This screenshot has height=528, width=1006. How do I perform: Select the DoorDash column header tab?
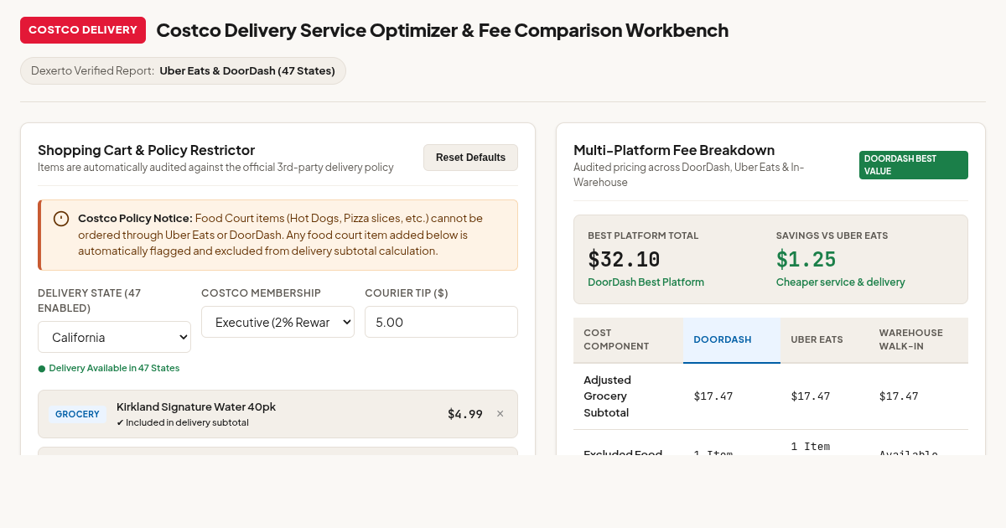pos(732,339)
